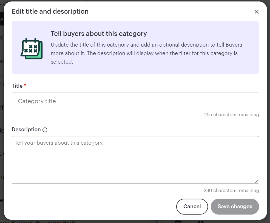Click the "Edit title and description" heading
The height and width of the screenshot is (223, 270).
click(x=50, y=12)
